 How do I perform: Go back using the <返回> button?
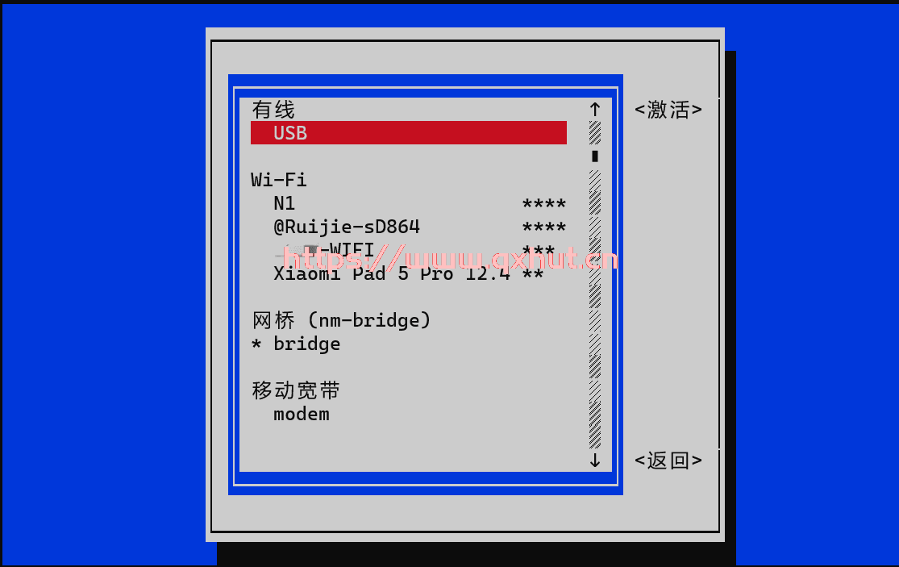click(x=668, y=461)
